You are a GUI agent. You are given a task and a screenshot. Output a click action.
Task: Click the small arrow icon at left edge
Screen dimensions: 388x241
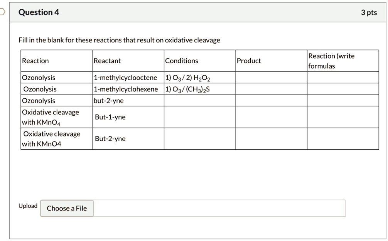(2, 12)
